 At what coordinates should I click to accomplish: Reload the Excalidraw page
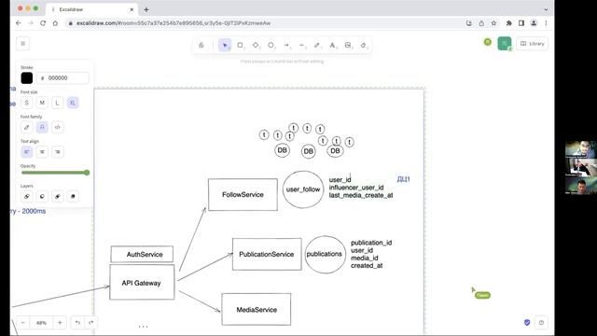(43, 23)
